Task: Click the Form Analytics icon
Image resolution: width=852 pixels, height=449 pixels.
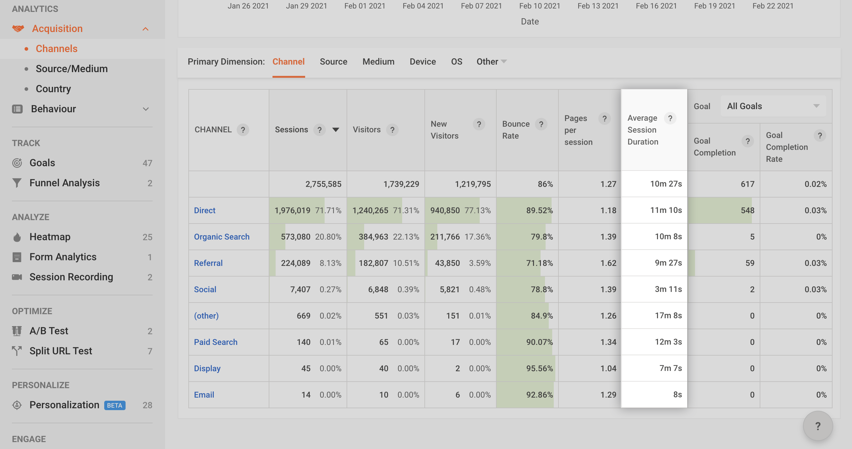Action: [x=17, y=257]
